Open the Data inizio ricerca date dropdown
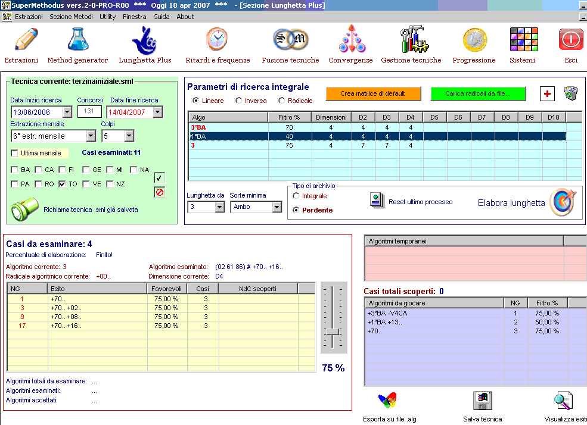Screen dimensions: 587x425 pyautogui.click(x=67, y=112)
